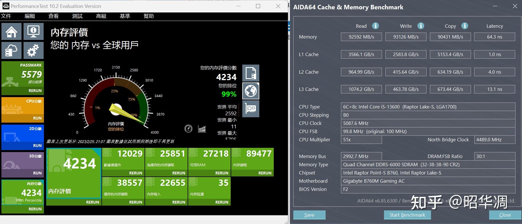Open the settings gears icon
The height and width of the screenshot is (224, 522).
click(x=33, y=50)
